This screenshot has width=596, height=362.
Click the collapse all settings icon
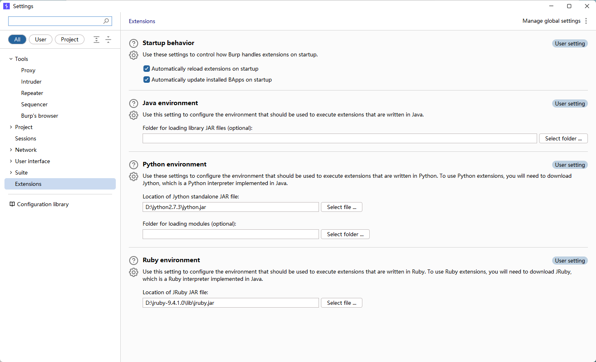[x=108, y=39]
